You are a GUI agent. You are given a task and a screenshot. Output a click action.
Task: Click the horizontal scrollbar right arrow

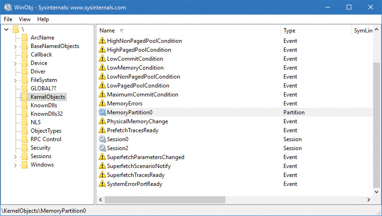(368, 200)
